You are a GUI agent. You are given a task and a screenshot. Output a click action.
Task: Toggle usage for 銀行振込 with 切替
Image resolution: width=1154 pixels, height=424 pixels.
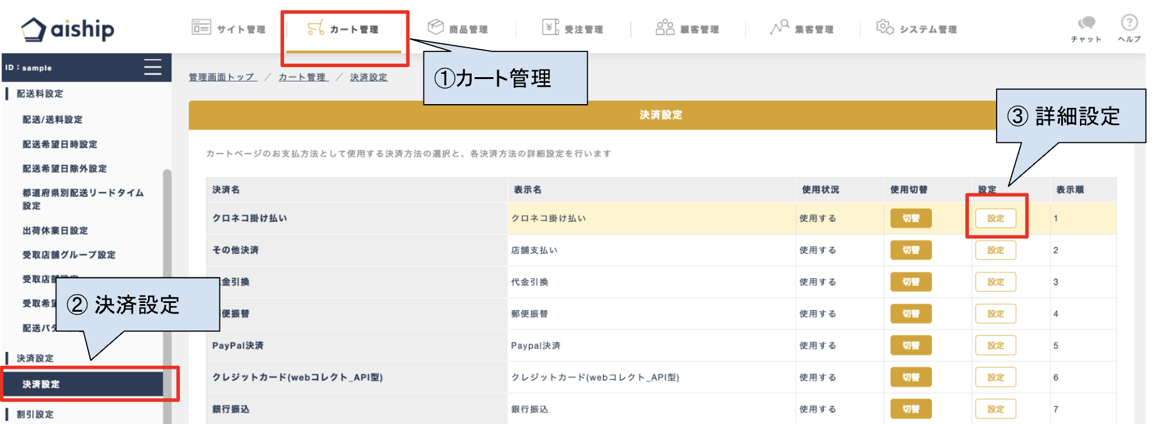pyautogui.click(x=911, y=409)
